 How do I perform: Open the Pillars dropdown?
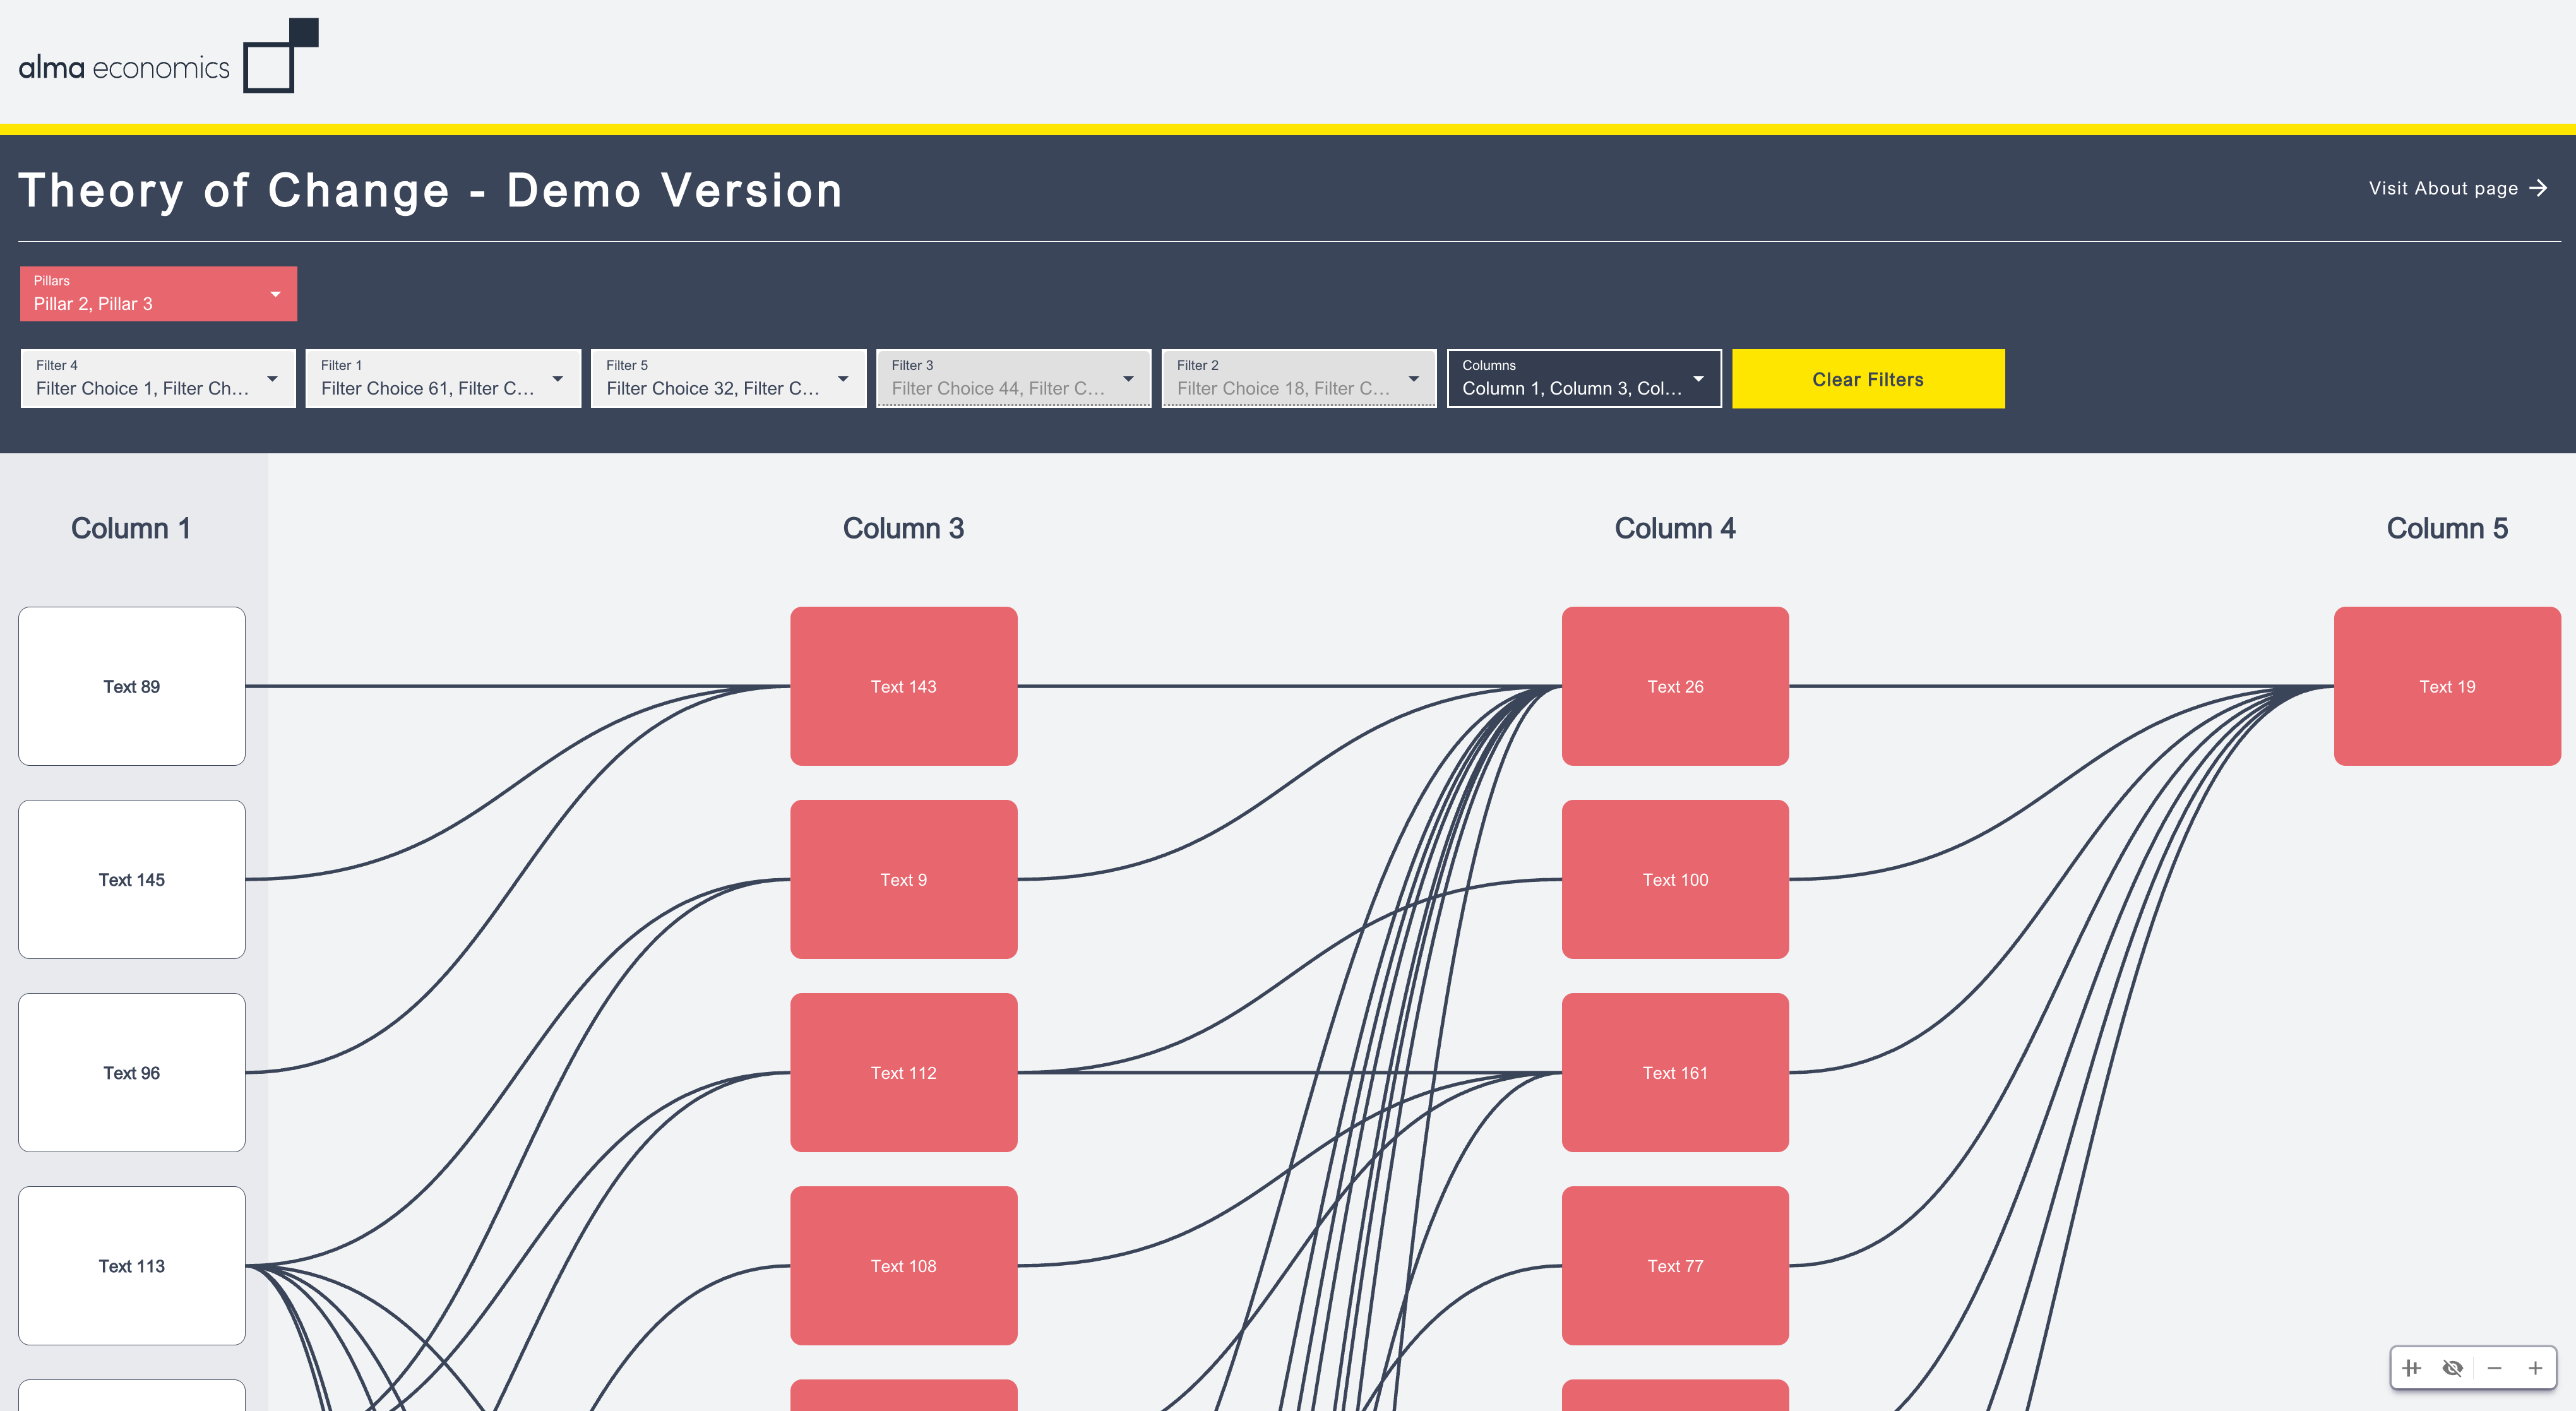(x=158, y=294)
